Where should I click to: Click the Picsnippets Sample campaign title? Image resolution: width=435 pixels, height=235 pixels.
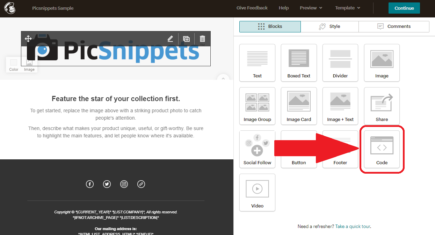pos(53,8)
